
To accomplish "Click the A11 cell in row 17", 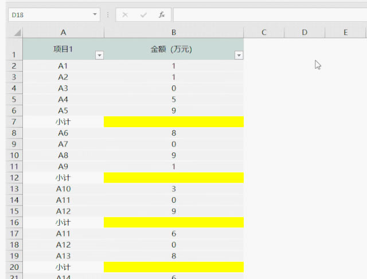I will tap(63, 233).
